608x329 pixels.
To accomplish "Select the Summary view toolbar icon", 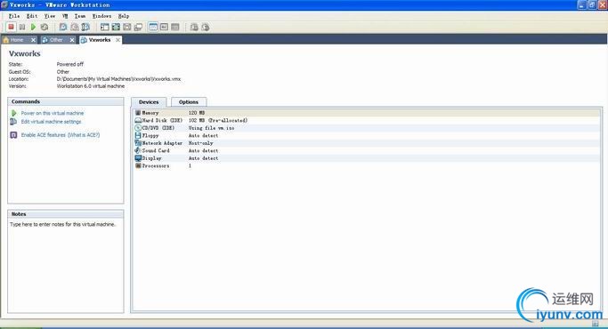I will (x=153, y=27).
